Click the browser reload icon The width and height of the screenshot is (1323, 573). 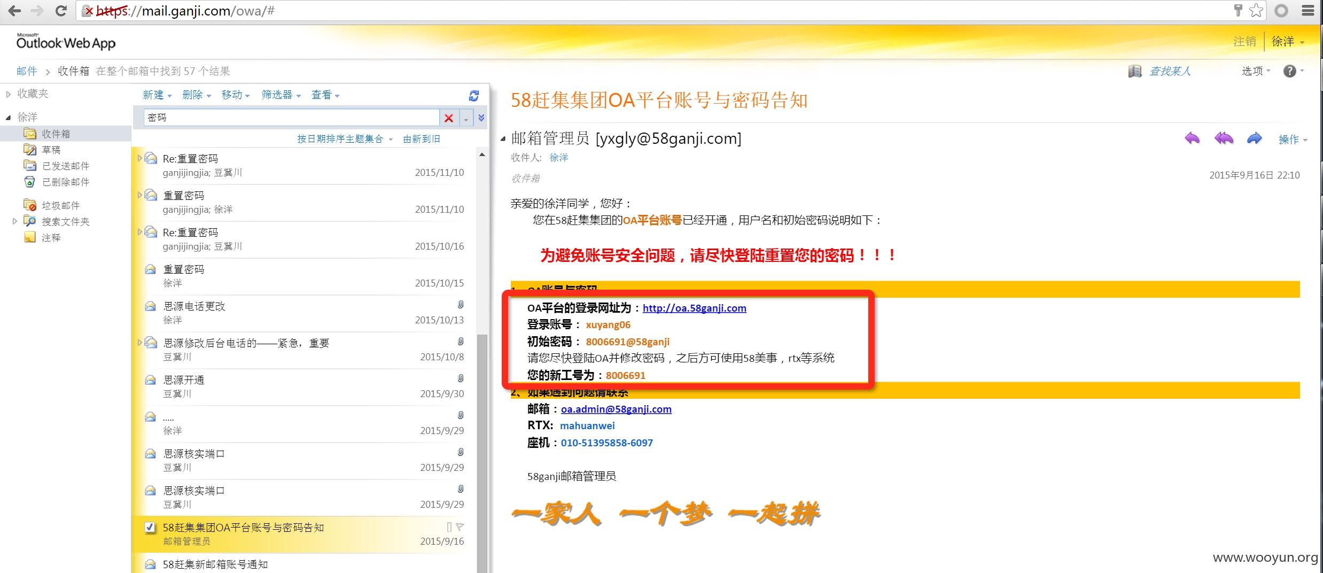coord(61,11)
